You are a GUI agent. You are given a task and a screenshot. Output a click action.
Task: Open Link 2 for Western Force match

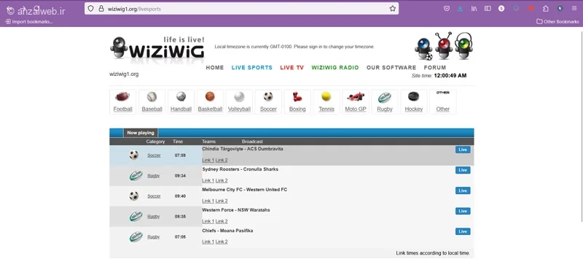coord(222,221)
